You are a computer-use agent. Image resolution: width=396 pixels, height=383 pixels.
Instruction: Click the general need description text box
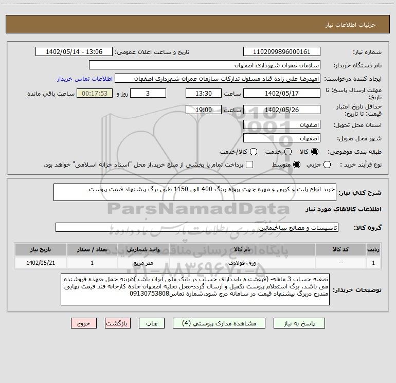pos(195,192)
